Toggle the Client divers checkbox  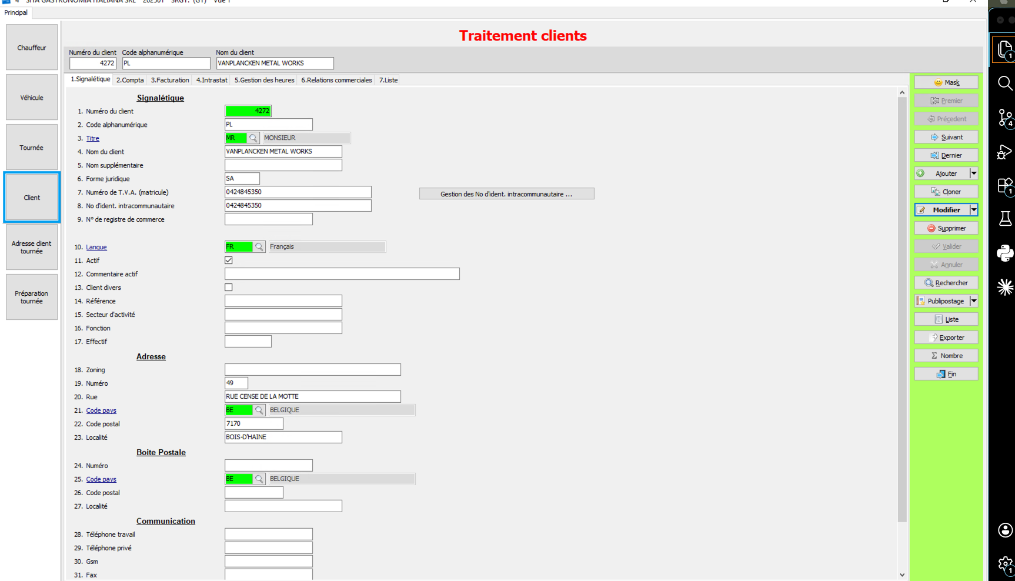pos(229,287)
